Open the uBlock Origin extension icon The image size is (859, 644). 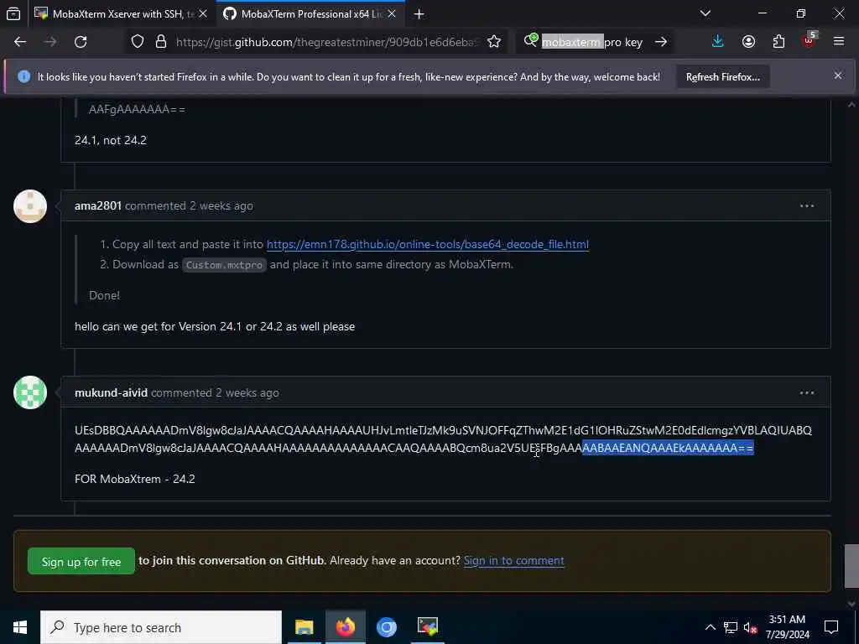(810, 40)
